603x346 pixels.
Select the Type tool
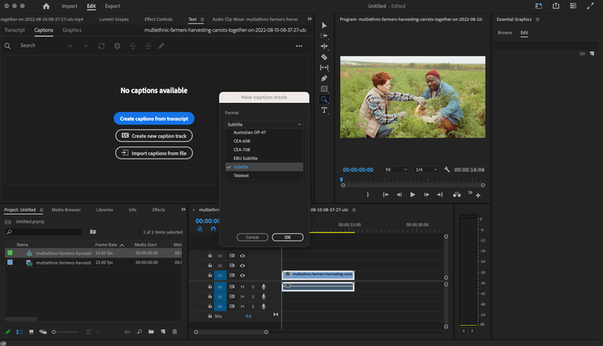(324, 109)
